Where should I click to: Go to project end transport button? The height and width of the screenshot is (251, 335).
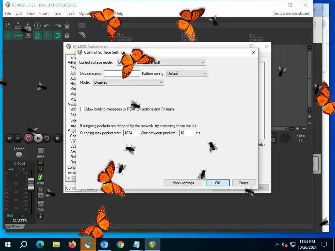(18, 138)
